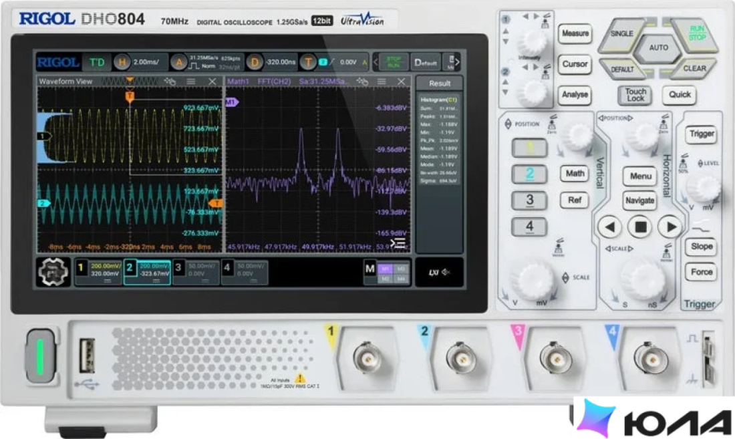Image resolution: width=735 pixels, height=439 pixels.
Task: Tap the on-screen Default button
Action: (426, 62)
